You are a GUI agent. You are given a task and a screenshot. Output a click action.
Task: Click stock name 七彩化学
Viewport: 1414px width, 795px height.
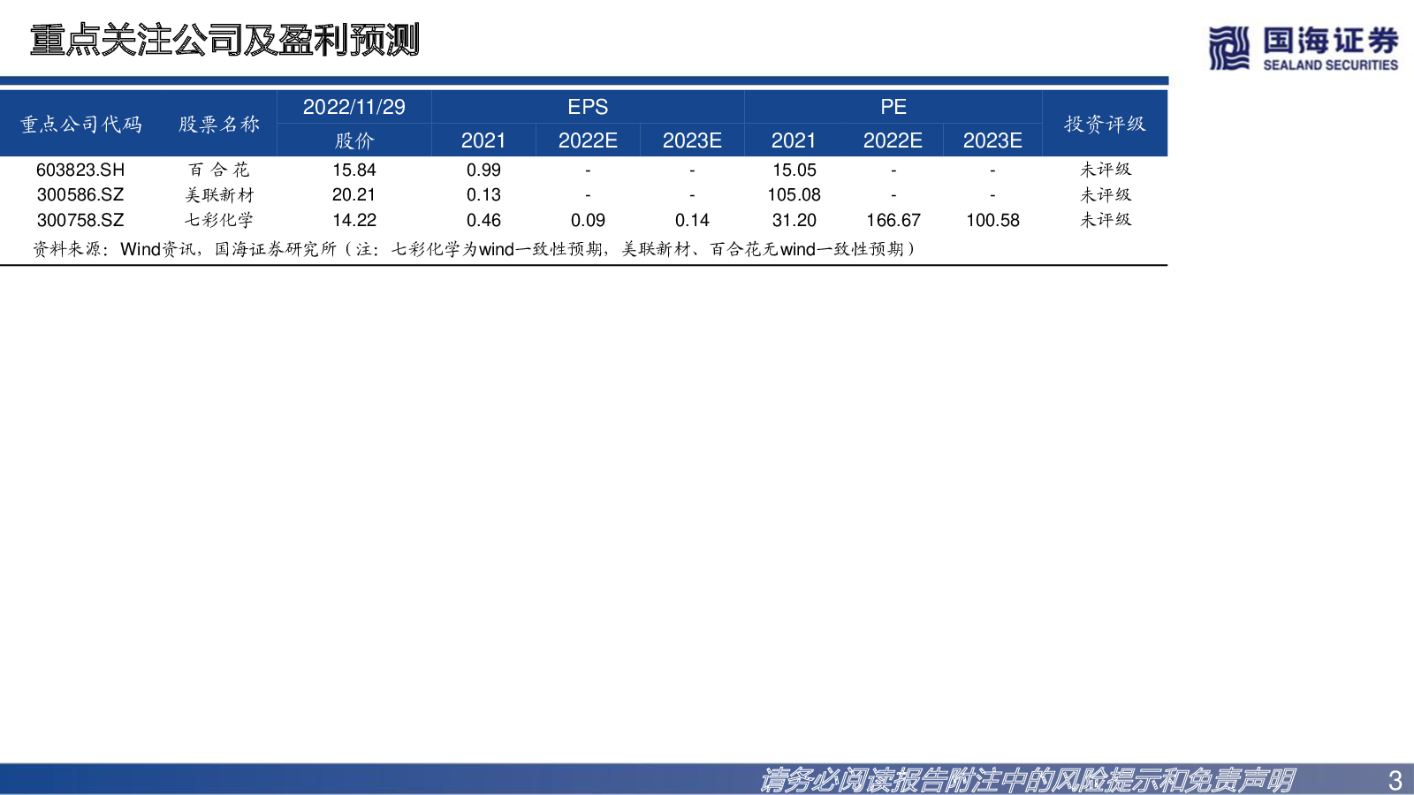pos(219,220)
